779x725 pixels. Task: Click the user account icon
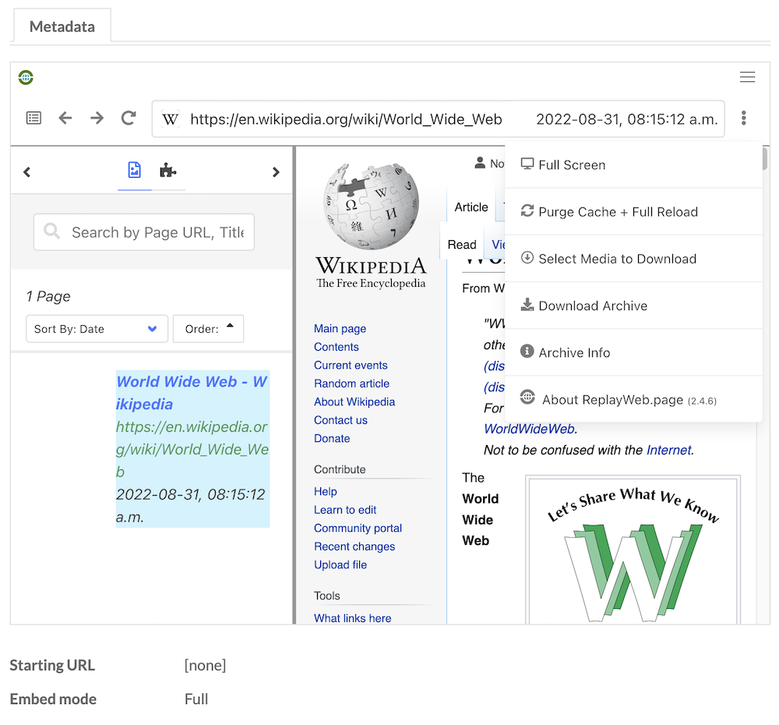(x=480, y=163)
